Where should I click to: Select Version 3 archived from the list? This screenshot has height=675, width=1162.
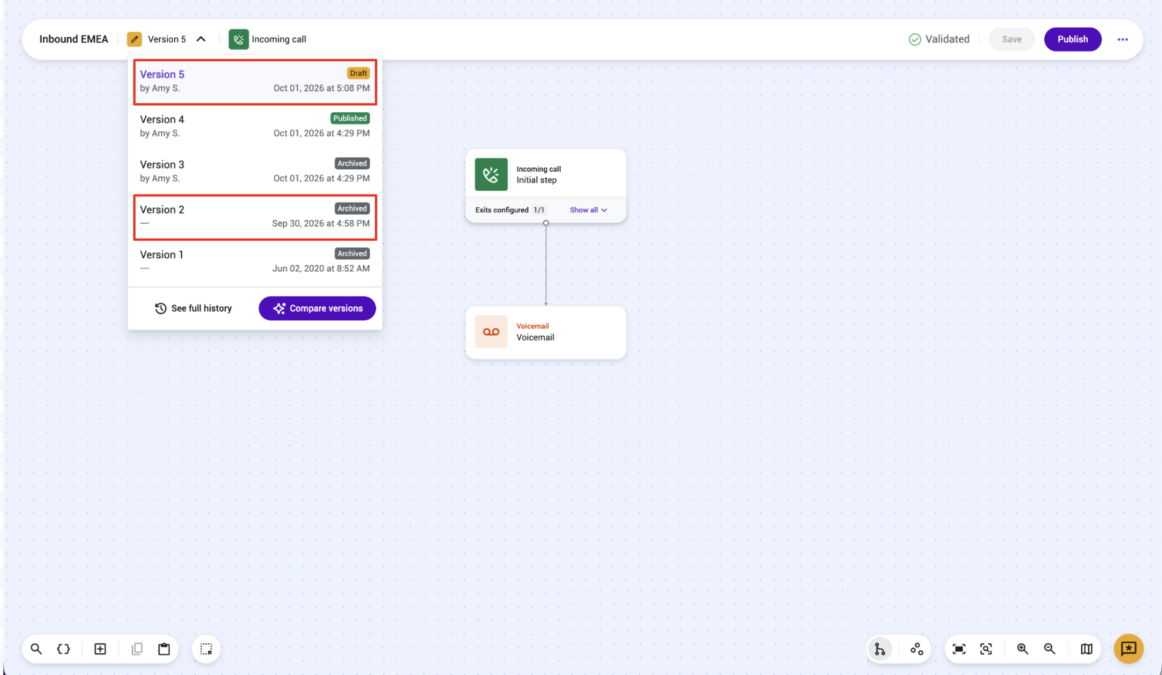click(255, 171)
